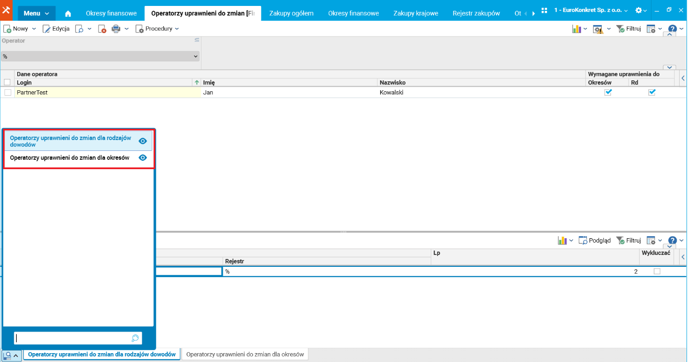The width and height of the screenshot is (688, 362).
Task: Click the Login column sort arrow
Action: [x=197, y=82]
